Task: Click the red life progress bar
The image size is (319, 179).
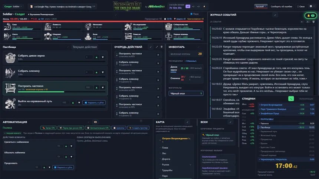Action: [103, 21]
